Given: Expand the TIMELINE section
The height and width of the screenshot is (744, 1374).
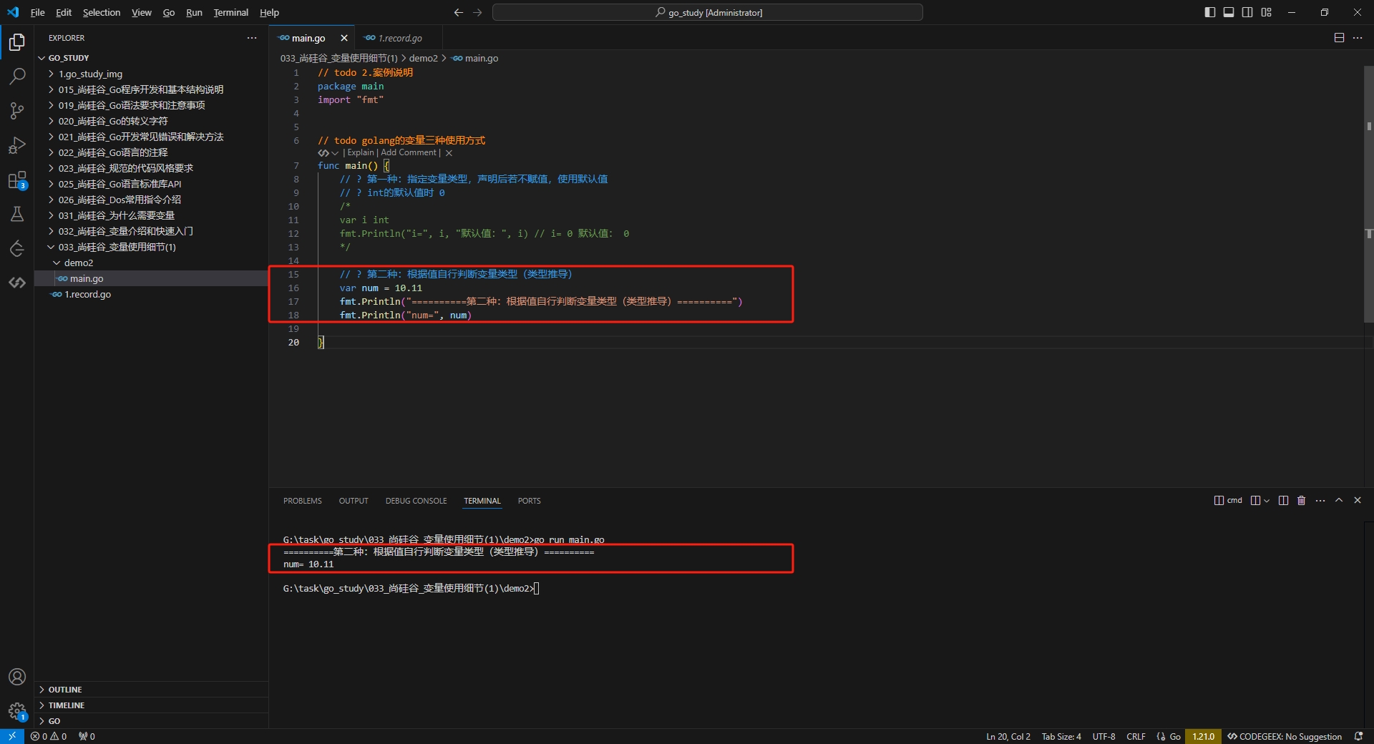Looking at the screenshot, I should (66, 705).
